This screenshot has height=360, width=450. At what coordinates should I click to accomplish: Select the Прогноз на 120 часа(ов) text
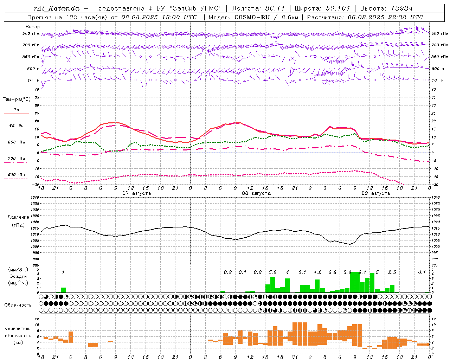[x=67, y=17]
